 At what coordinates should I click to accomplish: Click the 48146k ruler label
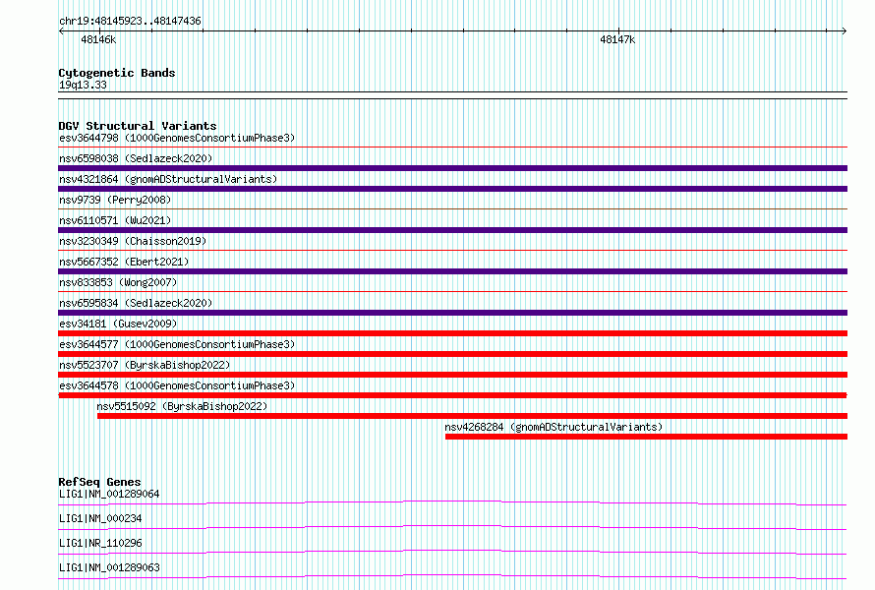[x=98, y=39]
